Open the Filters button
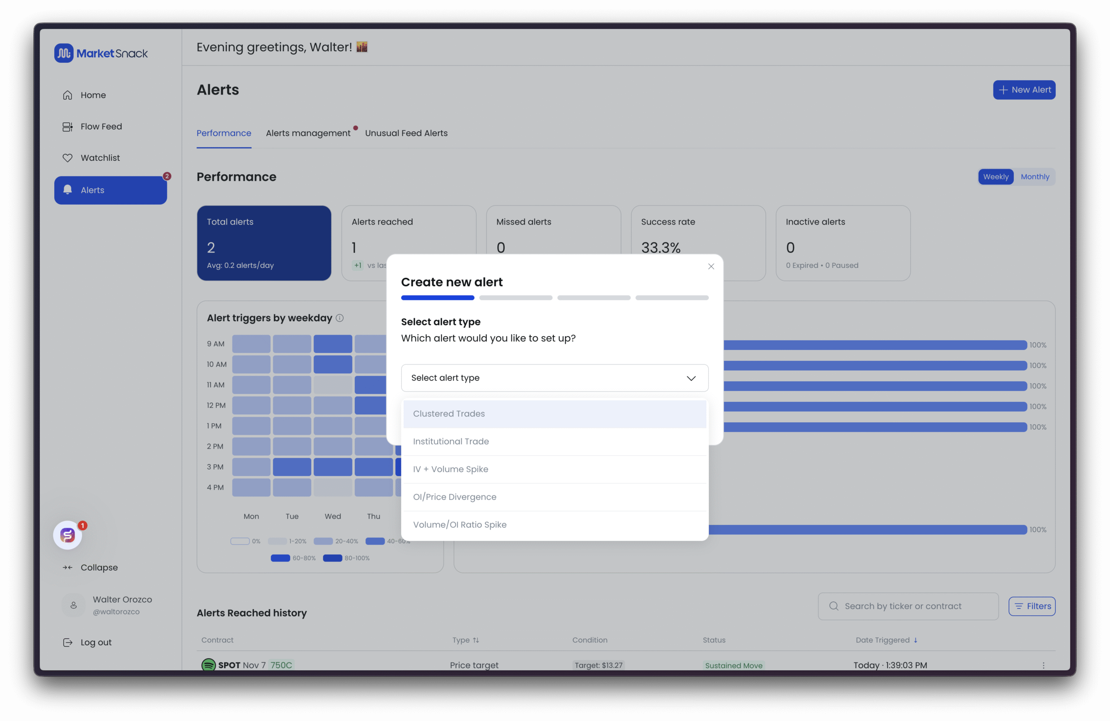 (x=1031, y=606)
